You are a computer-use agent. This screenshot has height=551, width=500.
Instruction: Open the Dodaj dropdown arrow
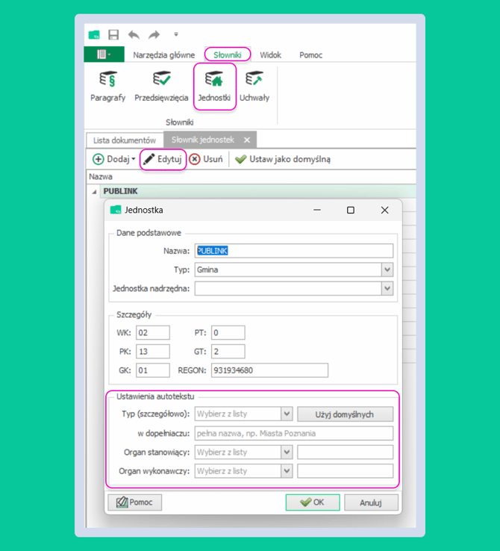coord(134,159)
